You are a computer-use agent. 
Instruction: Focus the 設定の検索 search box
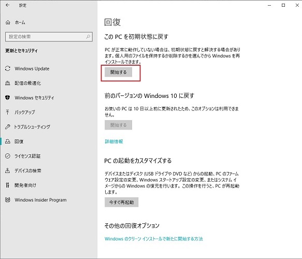49,37
